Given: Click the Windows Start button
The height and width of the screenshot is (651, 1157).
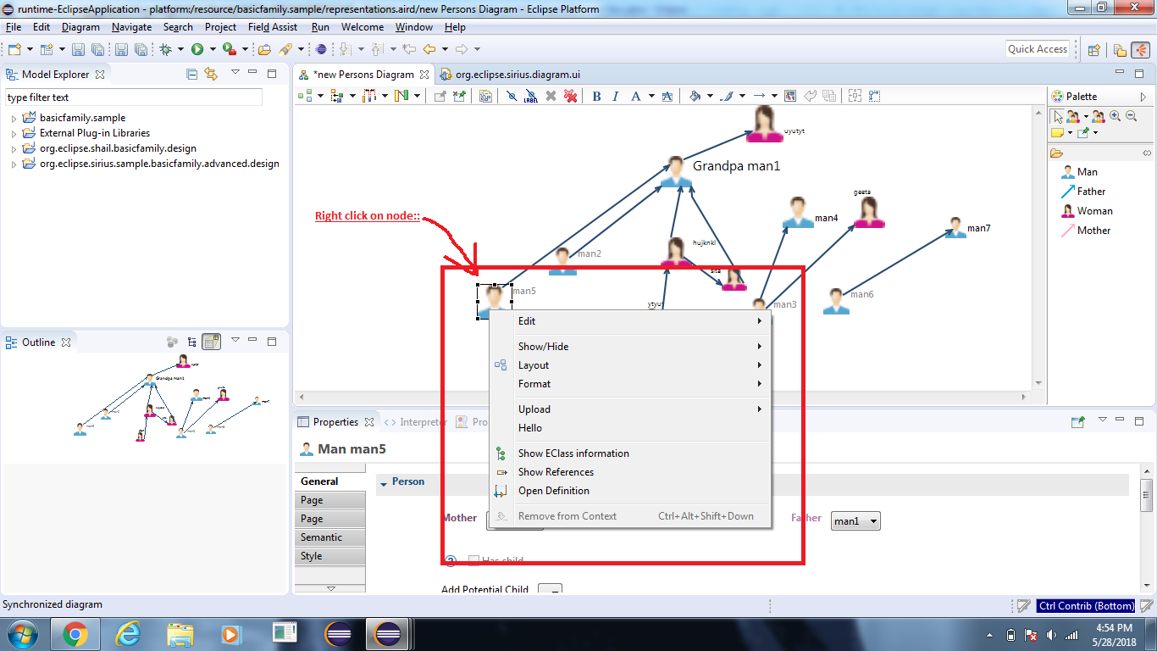Looking at the screenshot, I should tap(22, 633).
